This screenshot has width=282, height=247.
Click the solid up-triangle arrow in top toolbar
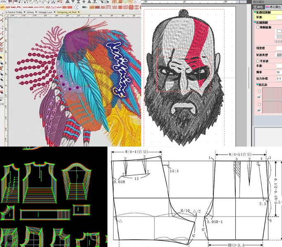point(68,2)
